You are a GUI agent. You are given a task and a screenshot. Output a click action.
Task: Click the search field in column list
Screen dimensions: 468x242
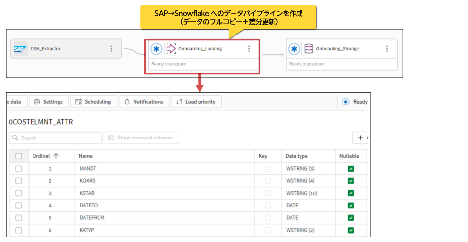pos(55,138)
